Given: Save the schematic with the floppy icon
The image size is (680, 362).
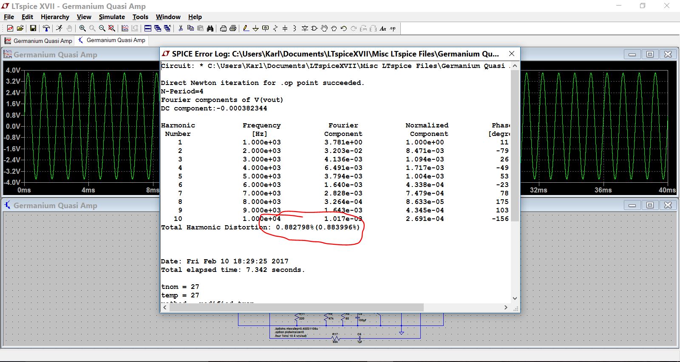Looking at the screenshot, I should click(33, 28).
